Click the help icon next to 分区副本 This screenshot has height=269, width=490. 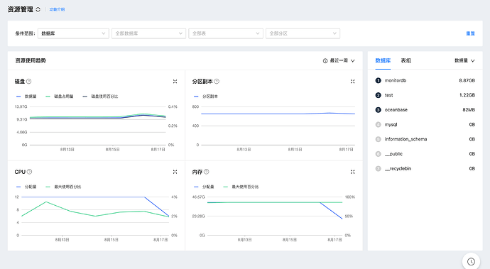pos(217,81)
